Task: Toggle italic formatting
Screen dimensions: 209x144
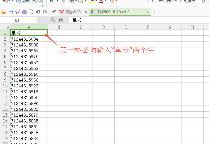Action: coord(58,1)
